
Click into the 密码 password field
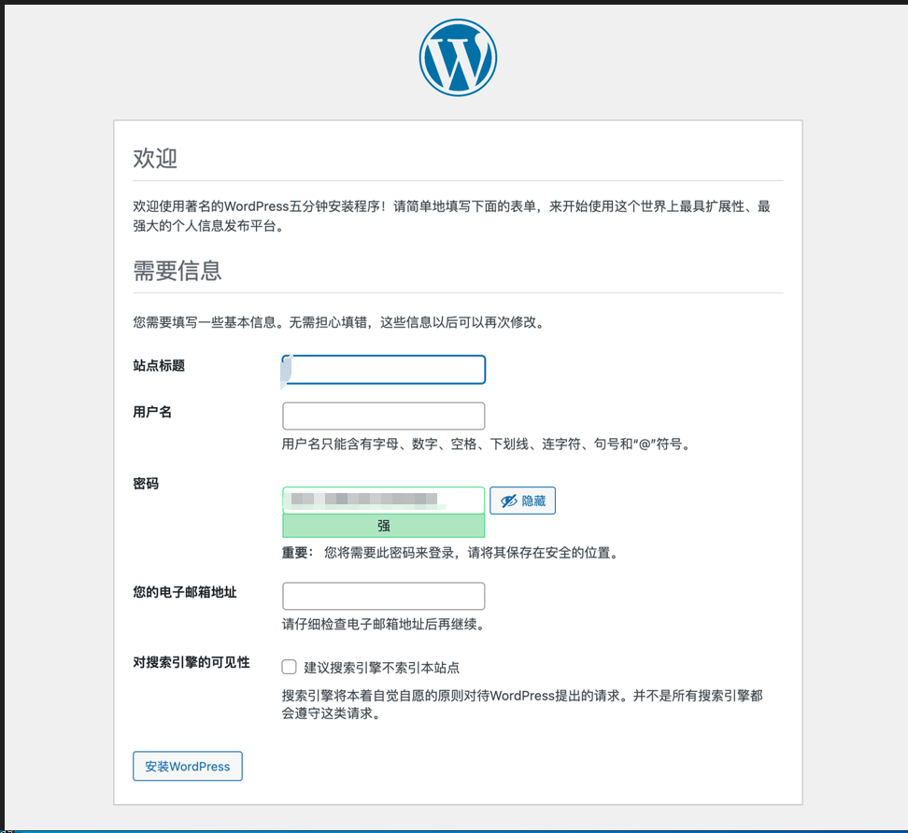pyautogui.click(x=383, y=501)
